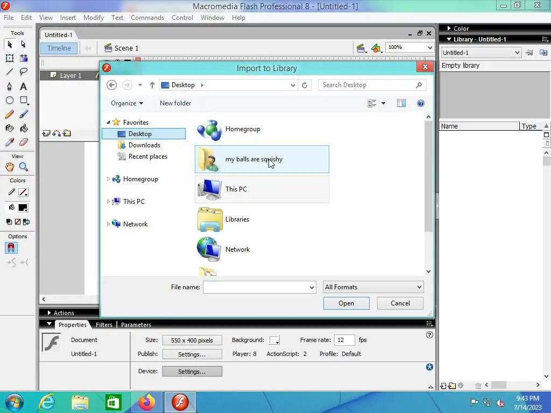Viewport: 551px width, 413px height.
Task: Click the Edit Scene clapperboard icon
Action: coord(361,48)
